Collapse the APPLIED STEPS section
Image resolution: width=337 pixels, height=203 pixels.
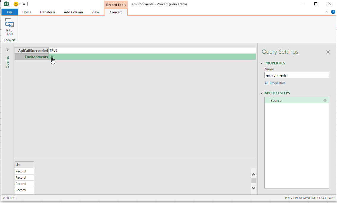(x=261, y=93)
